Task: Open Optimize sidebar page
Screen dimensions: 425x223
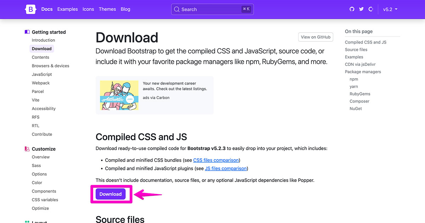Action: (x=40, y=208)
